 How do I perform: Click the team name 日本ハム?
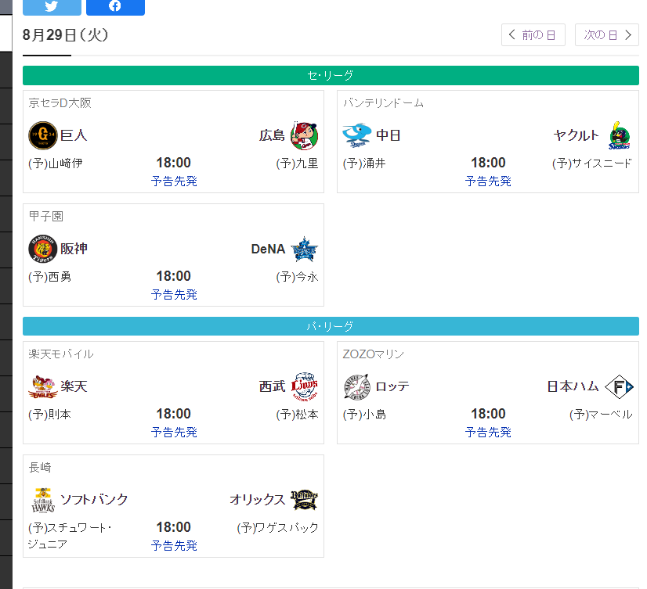pos(573,386)
